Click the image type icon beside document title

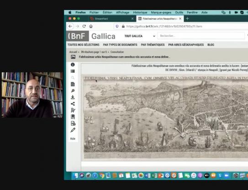point(73,57)
